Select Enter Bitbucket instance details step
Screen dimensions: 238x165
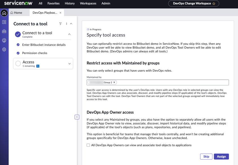44,45
